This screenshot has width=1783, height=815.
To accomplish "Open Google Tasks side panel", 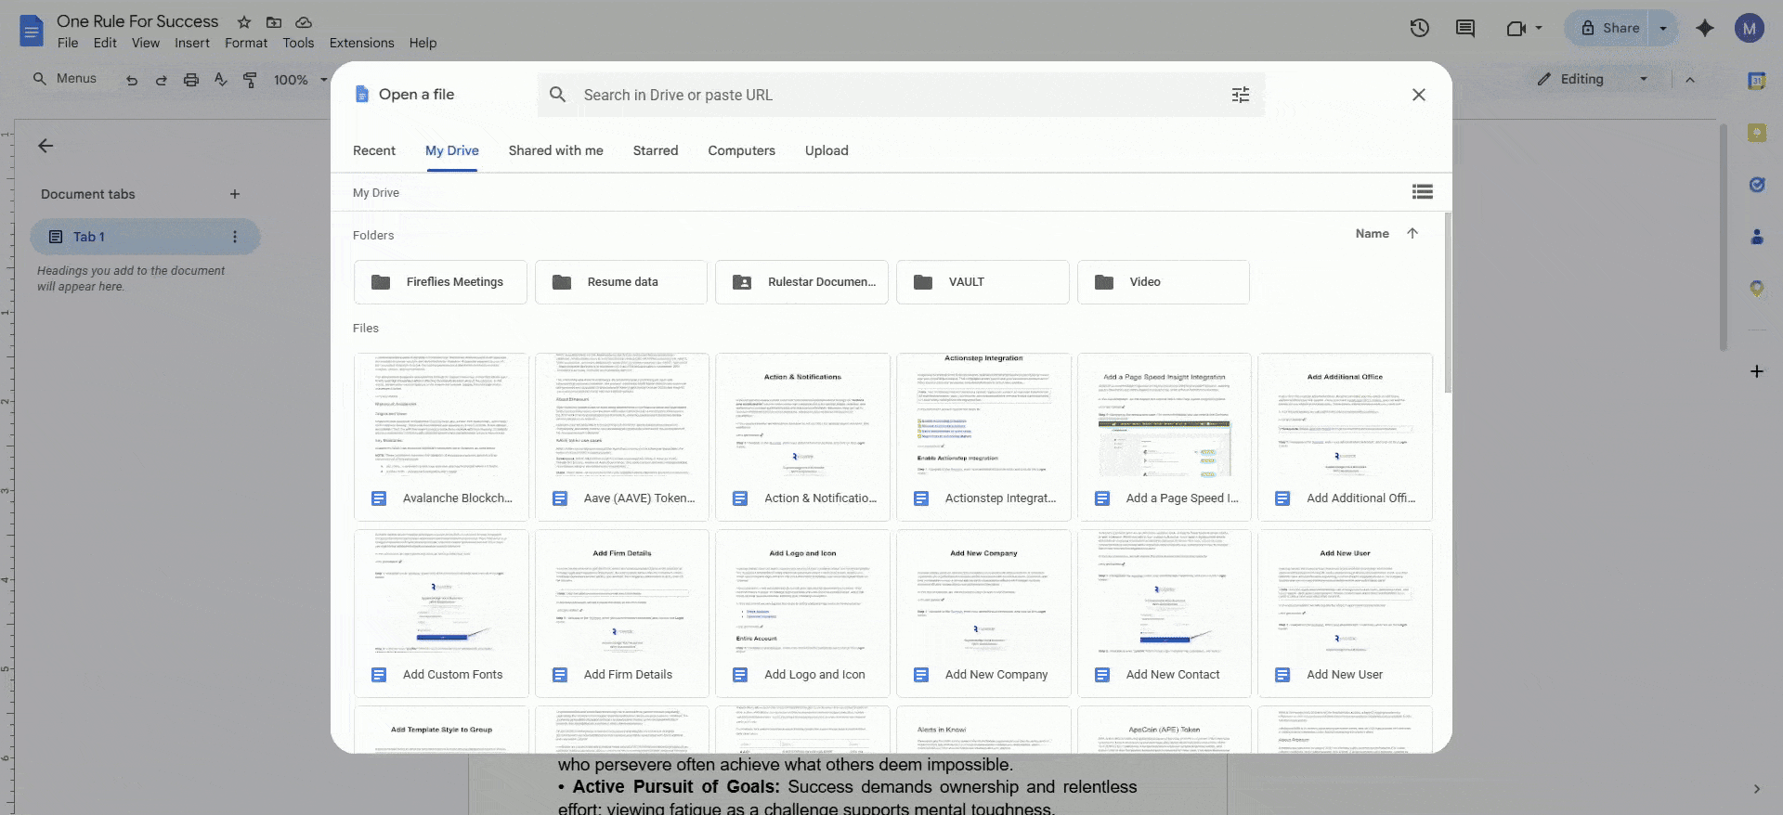I will 1757,185.
